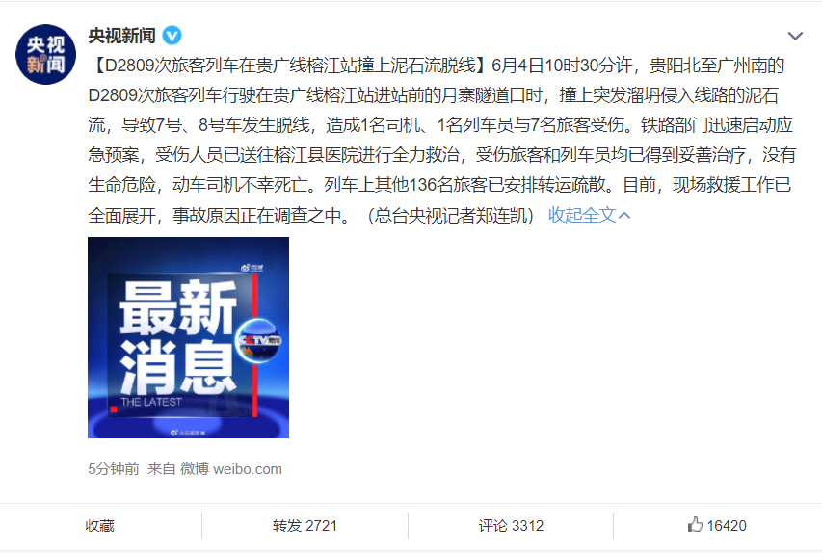Follow the 微博 weibo.com source link
The height and width of the screenshot is (553, 822).
click(x=231, y=468)
